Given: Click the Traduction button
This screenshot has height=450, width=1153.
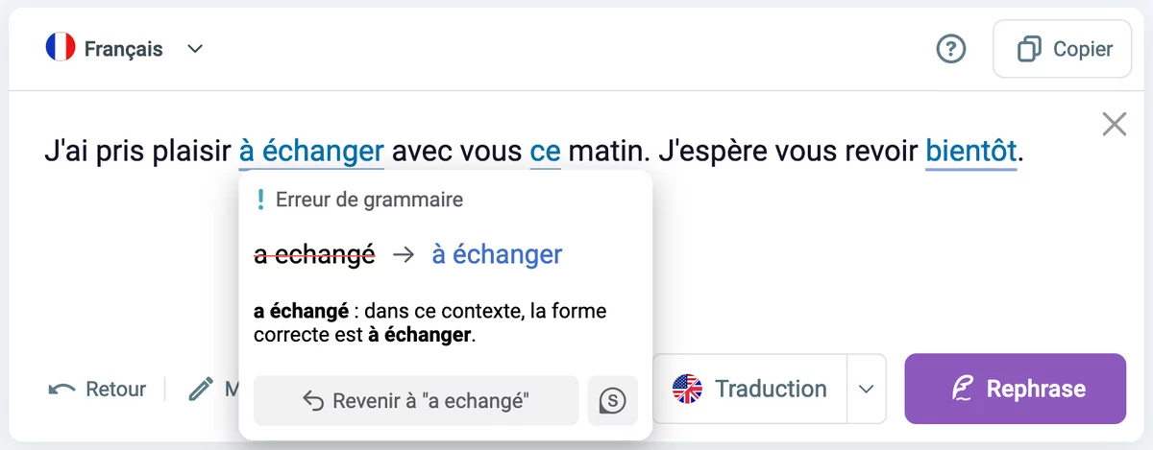Looking at the screenshot, I should coord(749,389).
